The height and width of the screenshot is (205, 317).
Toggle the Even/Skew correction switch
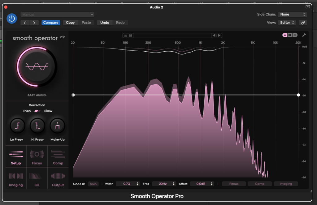[37, 111]
